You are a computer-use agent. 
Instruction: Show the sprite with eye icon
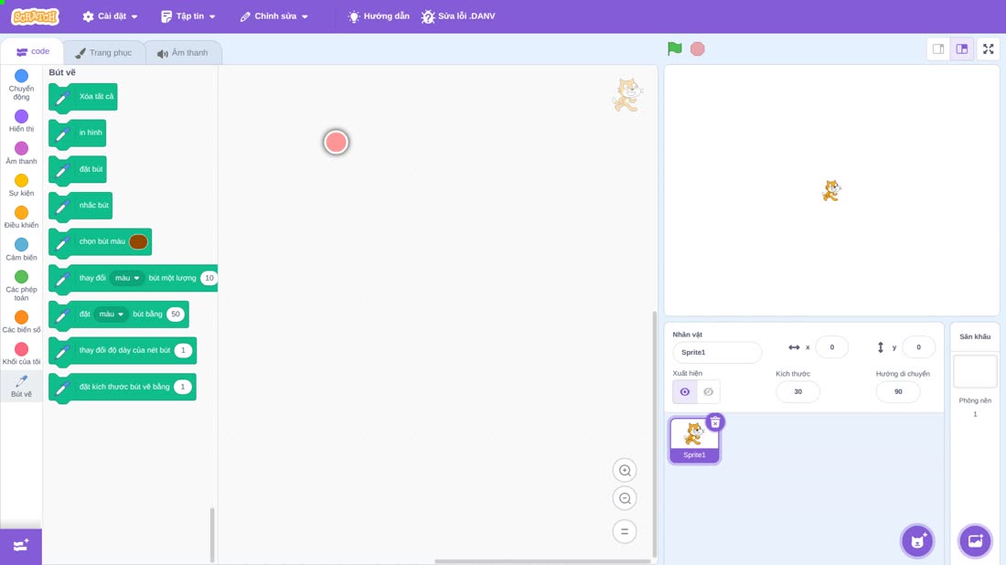(x=685, y=392)
